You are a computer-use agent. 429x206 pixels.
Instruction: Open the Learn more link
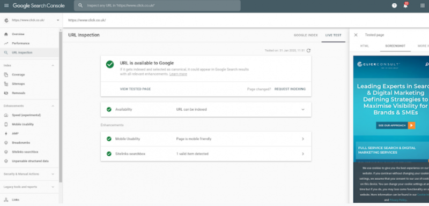pos(178,74)
